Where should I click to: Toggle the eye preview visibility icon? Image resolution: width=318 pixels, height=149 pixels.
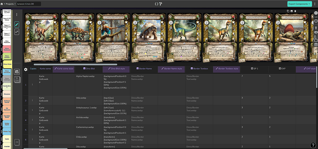[x=316, y=45]
